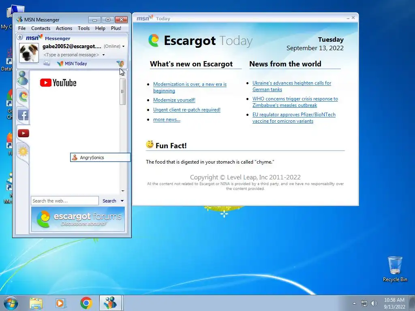The image size is (415, 311).
Task: Open the volume speaker tray icon
Action: tap(374, 303)
